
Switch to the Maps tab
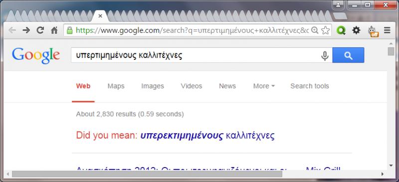coord(116,86)
